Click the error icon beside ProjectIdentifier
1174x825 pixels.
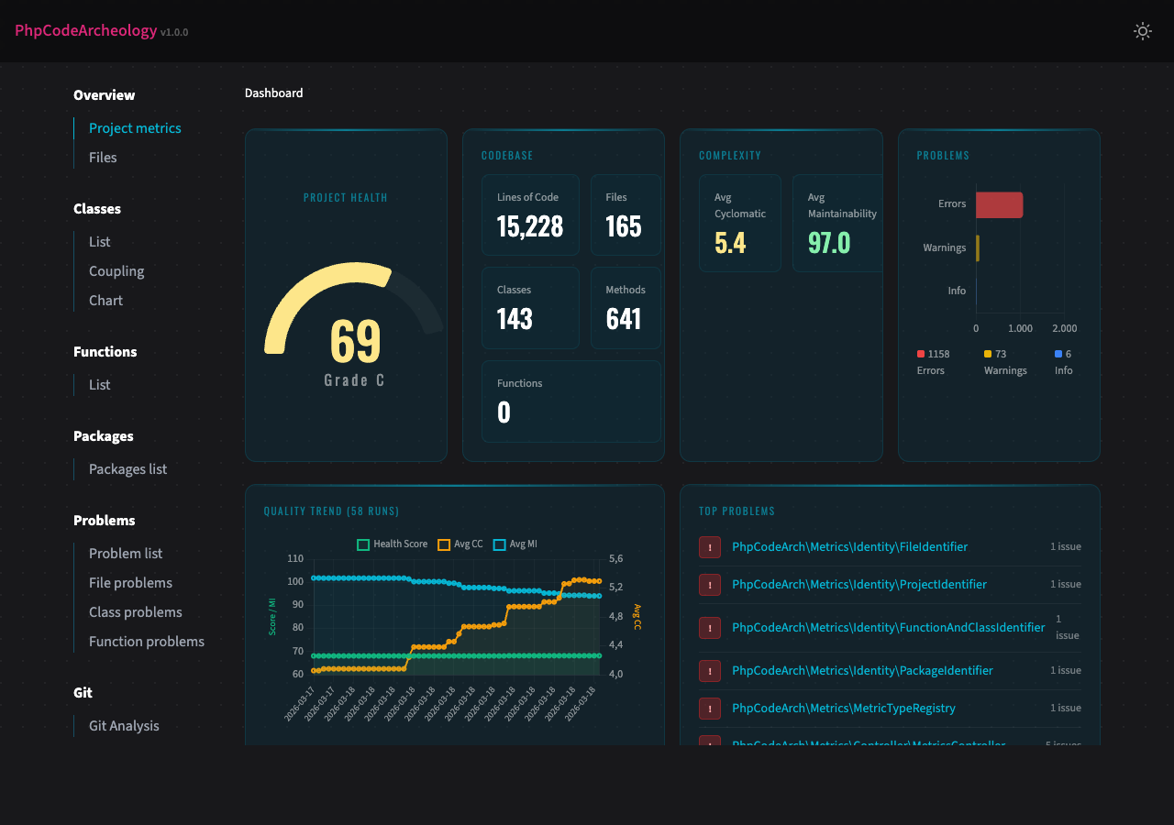click(x=709, y=585)
